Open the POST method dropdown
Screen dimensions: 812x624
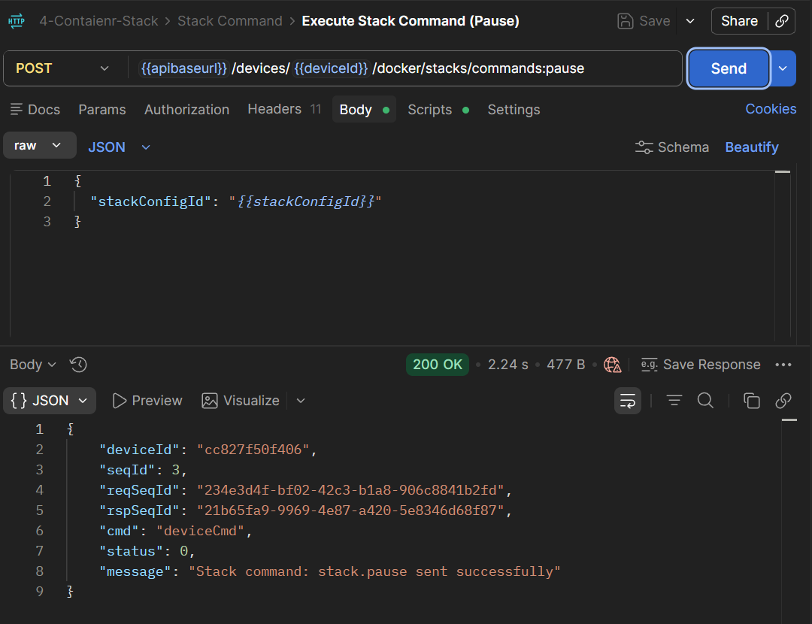coord(62,68)
